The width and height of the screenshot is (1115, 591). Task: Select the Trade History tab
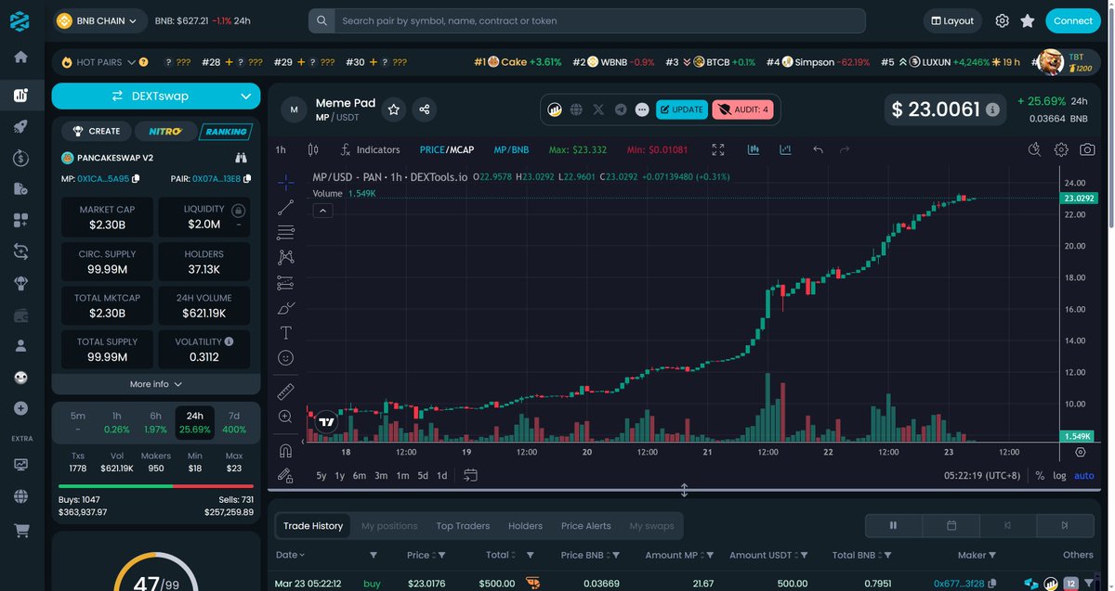click(x=313, y=526)
